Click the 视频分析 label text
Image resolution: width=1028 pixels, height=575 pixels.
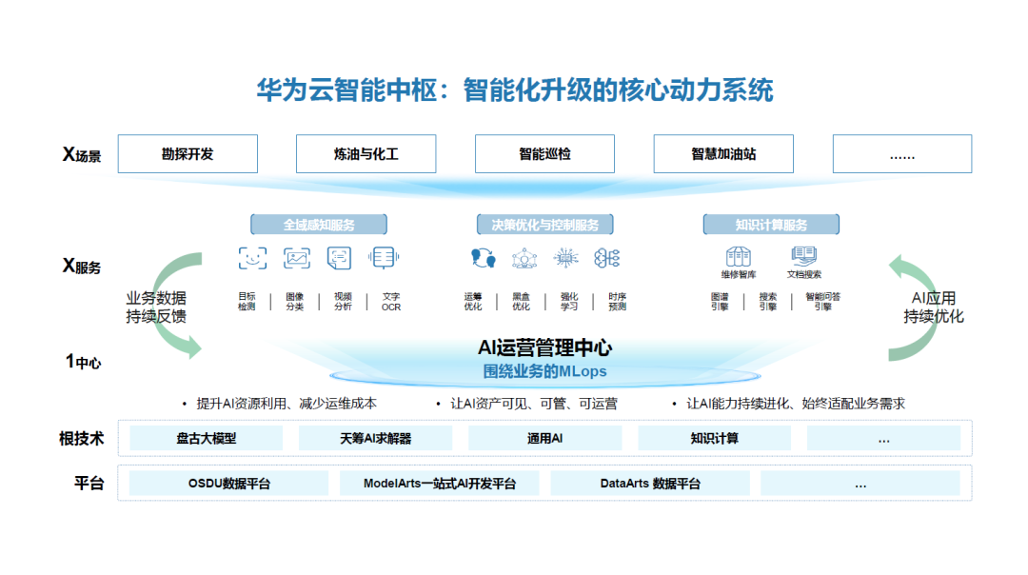tap(343, 302)
